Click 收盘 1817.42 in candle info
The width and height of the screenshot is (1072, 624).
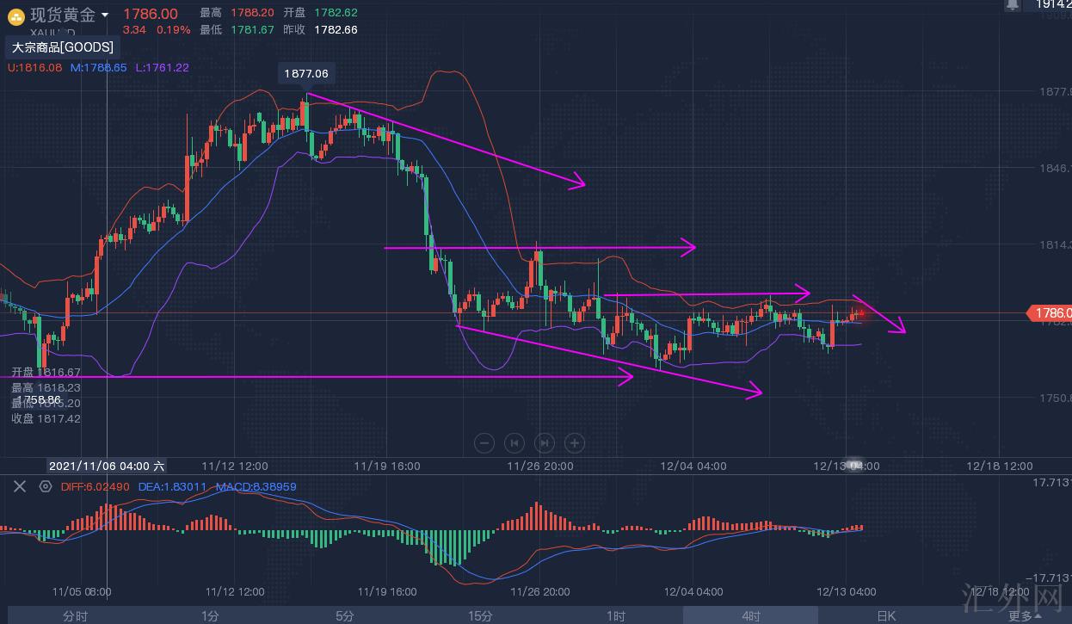[x=46, y=418]
